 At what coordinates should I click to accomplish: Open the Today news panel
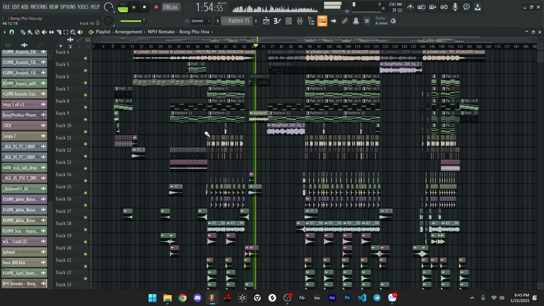(385, 21)
